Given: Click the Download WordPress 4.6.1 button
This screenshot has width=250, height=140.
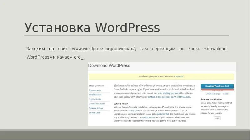Looking at the screenshot, I should pyautogui.click(x=217, y=86).
